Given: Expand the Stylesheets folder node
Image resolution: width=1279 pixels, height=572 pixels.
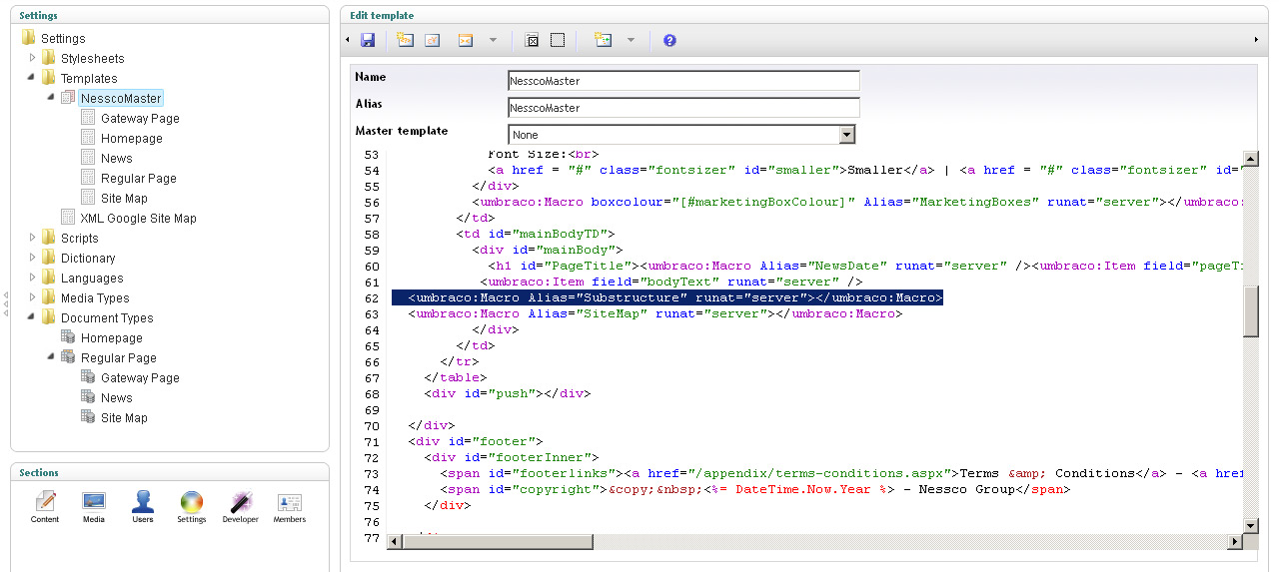Looking at the screenshot, I should pos(32,58).
